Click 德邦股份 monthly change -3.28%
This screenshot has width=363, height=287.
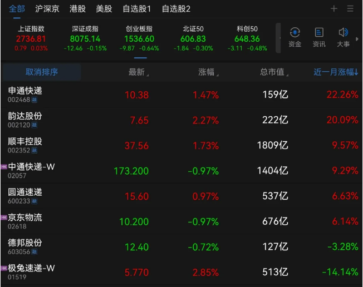coord(343,247)
